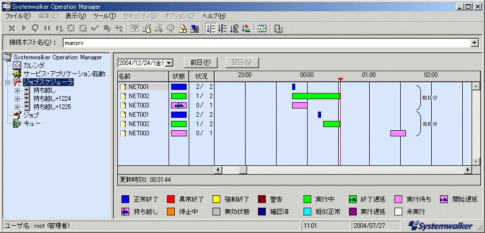Click the ユーザ名 : root (管理者) status text

[x=37, y=226]
